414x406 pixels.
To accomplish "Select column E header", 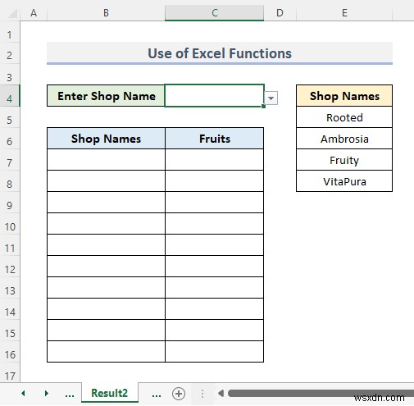I will pyautogui.click(x=344, y=13).
